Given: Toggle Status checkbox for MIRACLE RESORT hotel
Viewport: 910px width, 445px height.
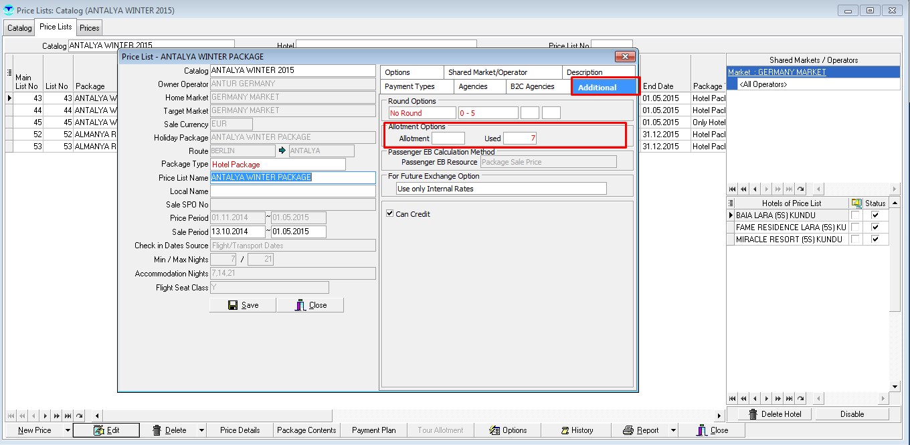Looking at the screenshot, I should click(875, 240).
